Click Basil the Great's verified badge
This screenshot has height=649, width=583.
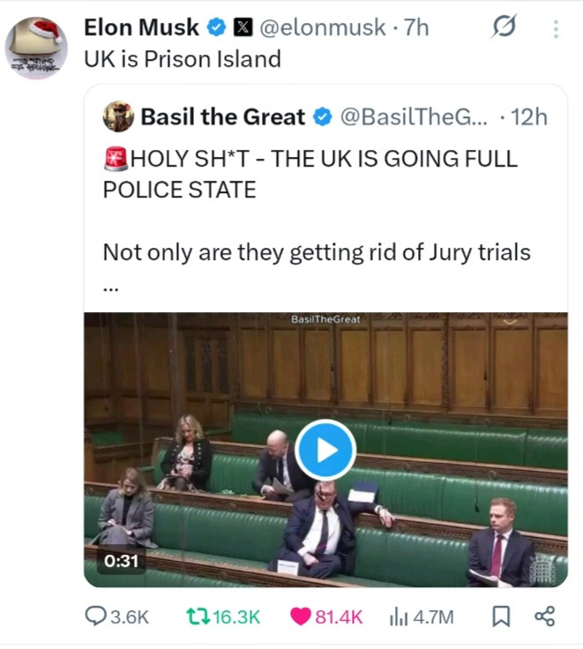(x=324, y=116)
